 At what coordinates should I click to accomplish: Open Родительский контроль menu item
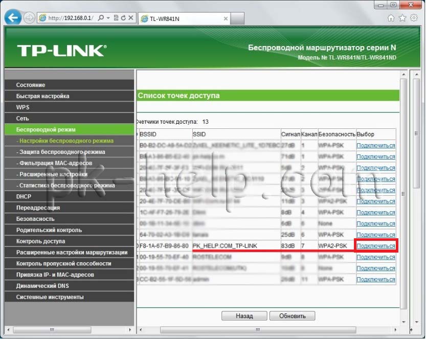click(x=69, y=230)
